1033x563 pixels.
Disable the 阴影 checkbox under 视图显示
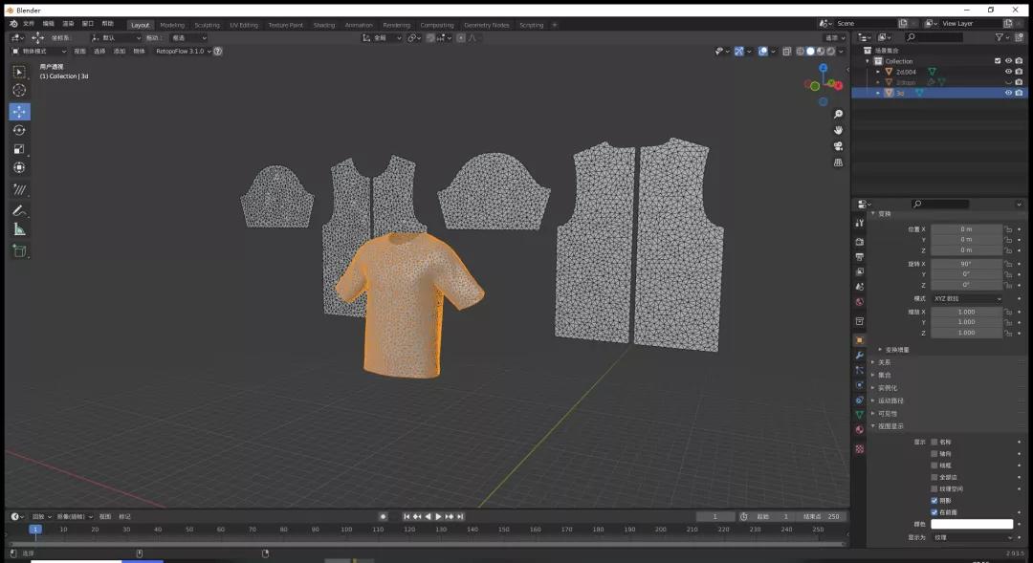[x=934, y=501]
